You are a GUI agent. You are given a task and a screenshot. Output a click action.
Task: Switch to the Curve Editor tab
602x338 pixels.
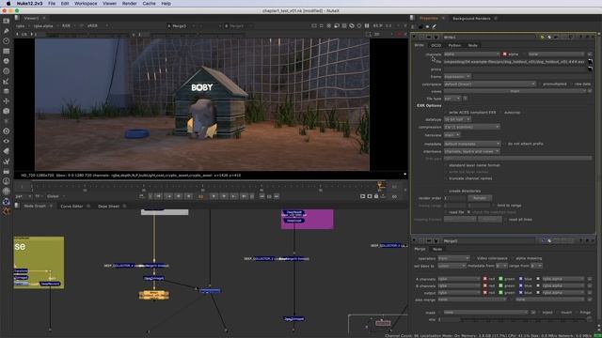pos(71,207)
